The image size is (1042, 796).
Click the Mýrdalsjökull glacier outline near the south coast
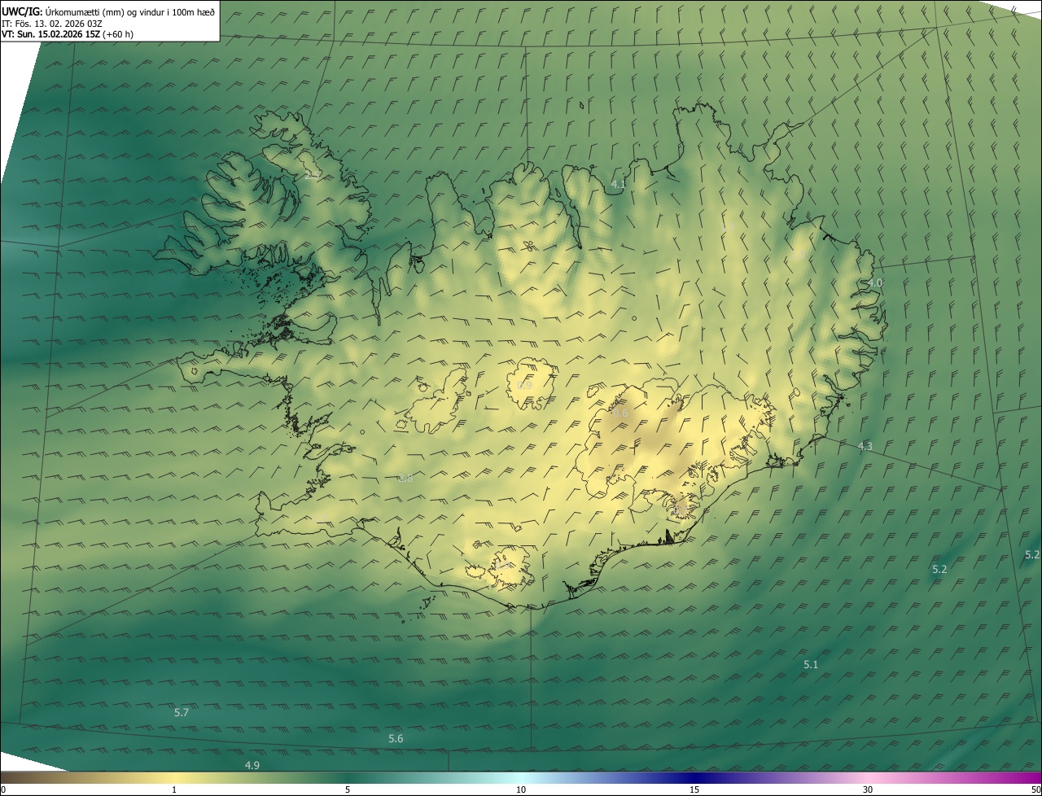[510, 568]
